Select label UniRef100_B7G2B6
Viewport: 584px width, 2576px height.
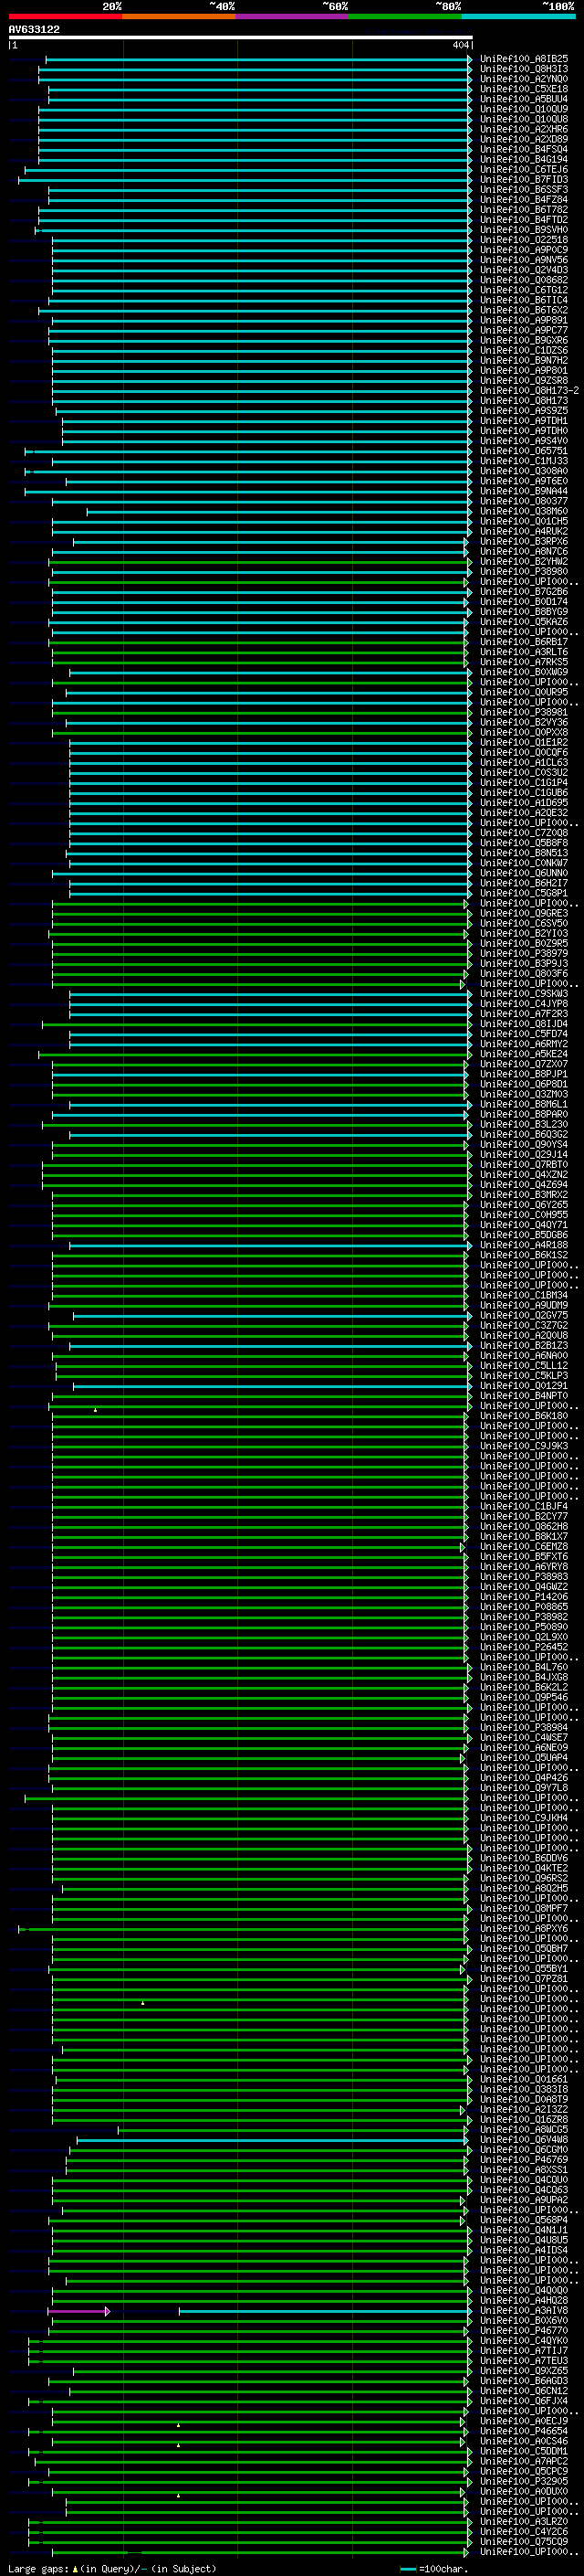[x=524, y=592]
